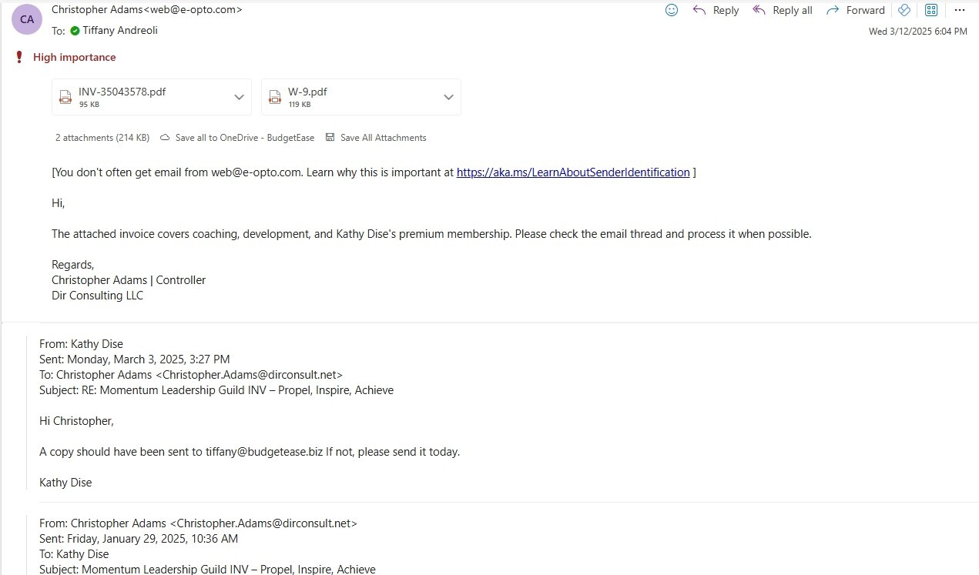This screenshot has width=979, height=575.
Task: Click the green presence icon beside Tiffany
Action: 75,31
